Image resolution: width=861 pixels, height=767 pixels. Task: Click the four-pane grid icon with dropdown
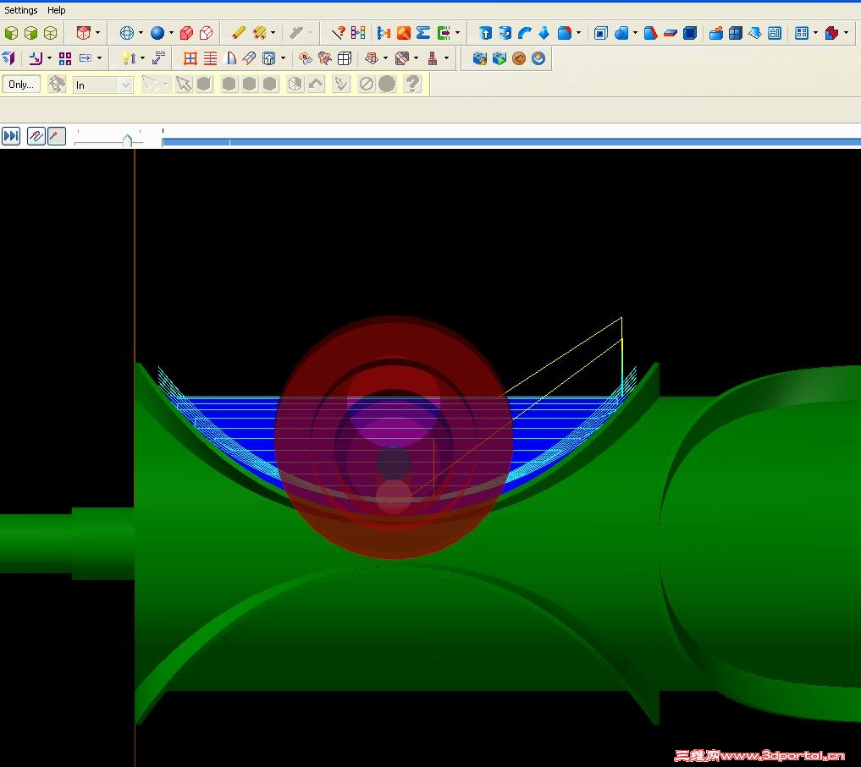click(x=802, y=33)
